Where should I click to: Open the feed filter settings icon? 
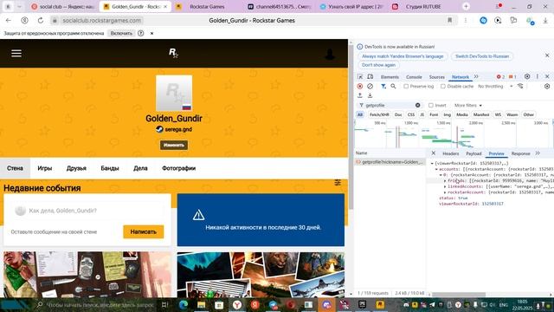coord(338,183)
